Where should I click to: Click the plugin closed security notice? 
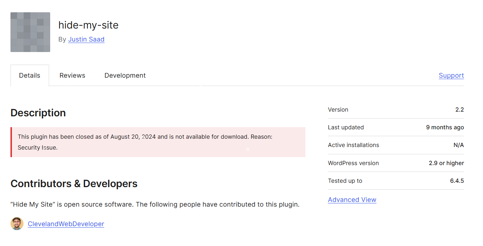(x=158, y=142)
